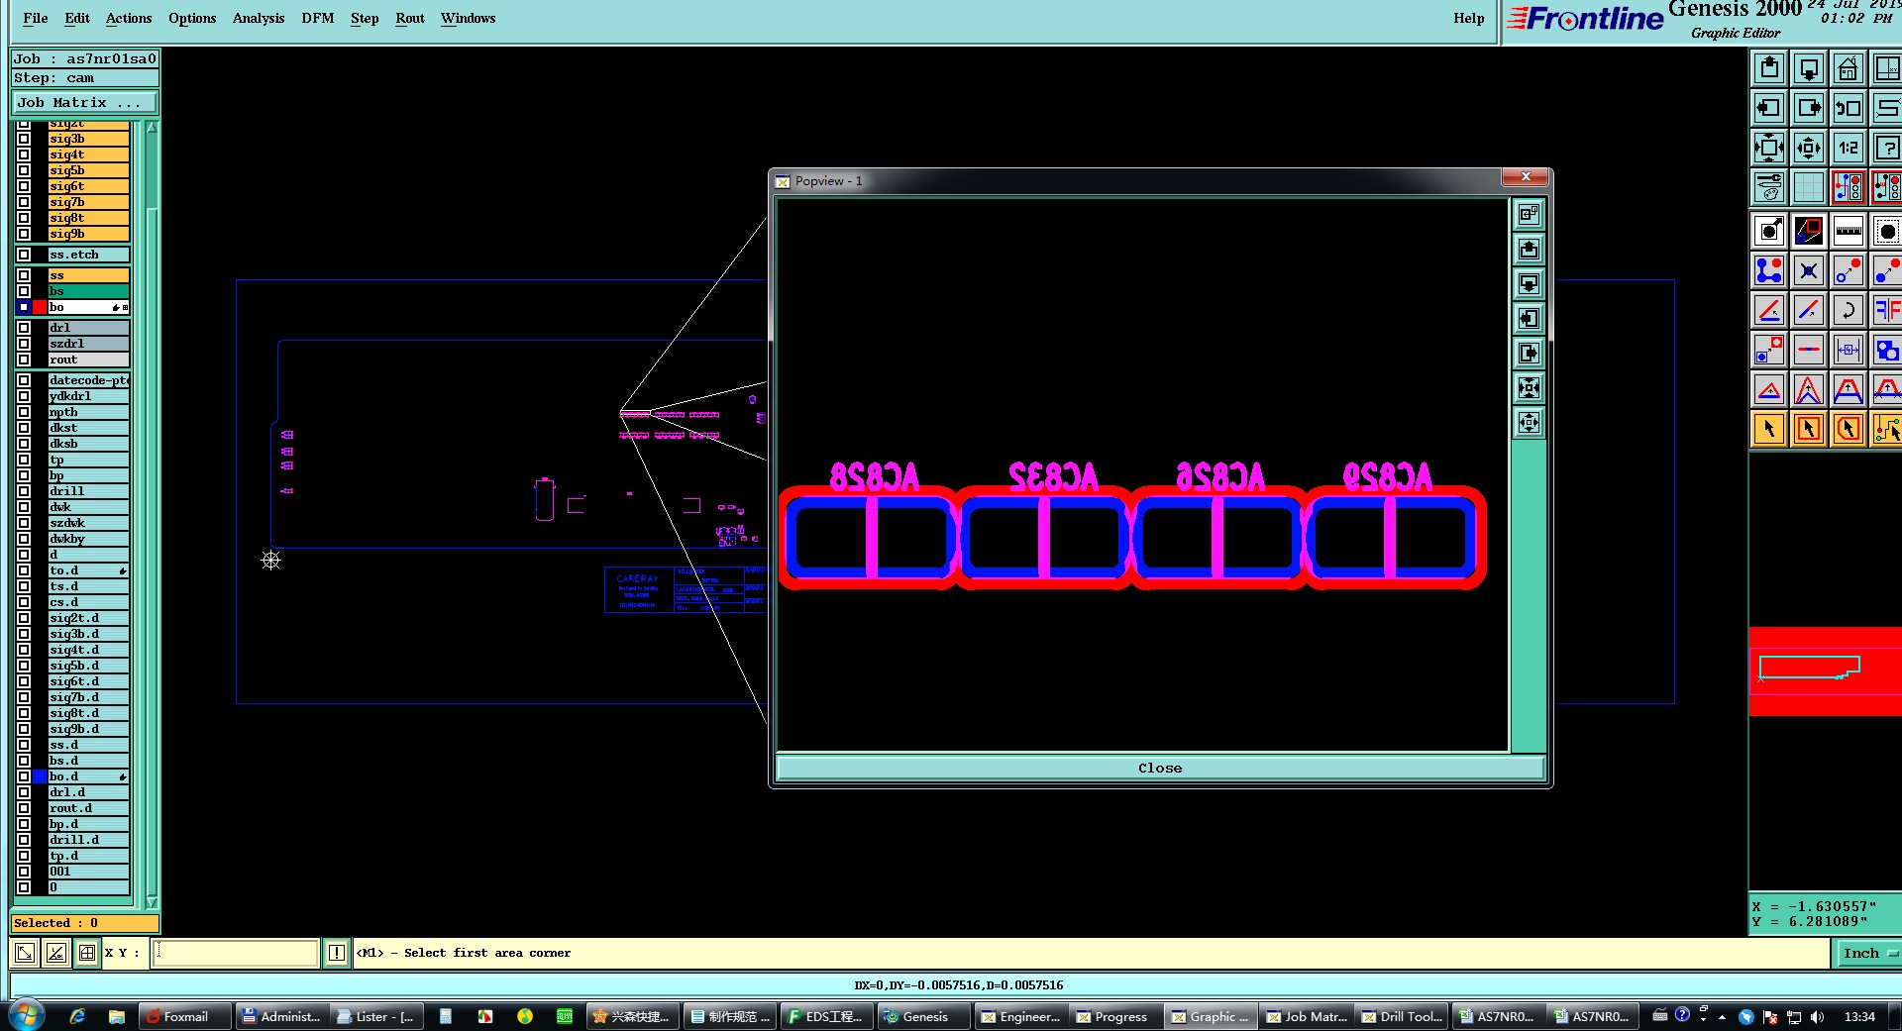Click the Home view icon
The height and width of the screenshot is (1031, 1902).
click(1849, 68)
